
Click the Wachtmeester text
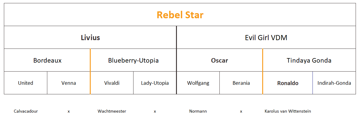112,111
